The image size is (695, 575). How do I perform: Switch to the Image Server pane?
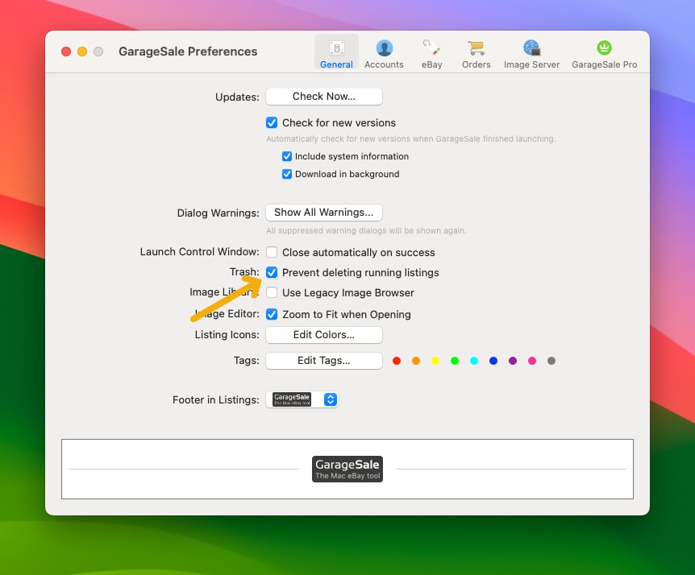pos(531,53)
